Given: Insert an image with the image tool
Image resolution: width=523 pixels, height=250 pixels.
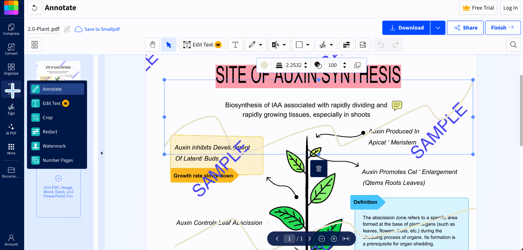Looking at the screenshot, I should coord(363,45).
